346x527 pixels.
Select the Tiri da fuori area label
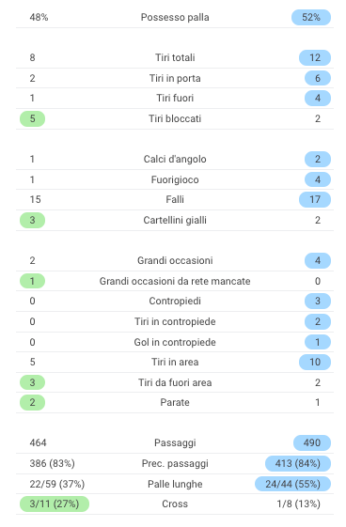[175, 382]
